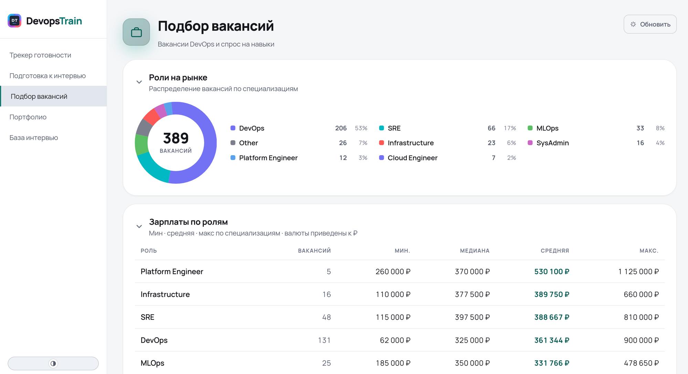Click DevOps legend label in roles chart
This screenshot has height=374, width=688.
pos(252,128)
